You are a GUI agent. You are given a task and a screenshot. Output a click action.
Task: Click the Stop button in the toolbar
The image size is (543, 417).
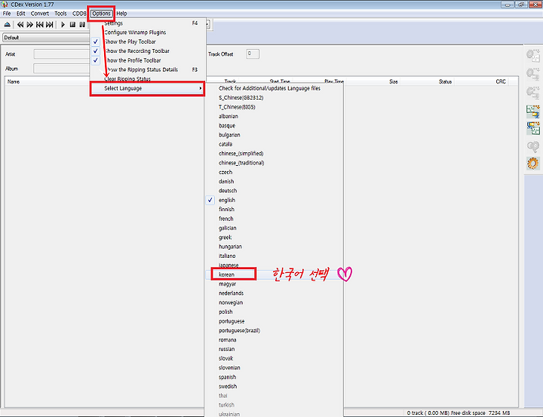(x=72, y=25)
